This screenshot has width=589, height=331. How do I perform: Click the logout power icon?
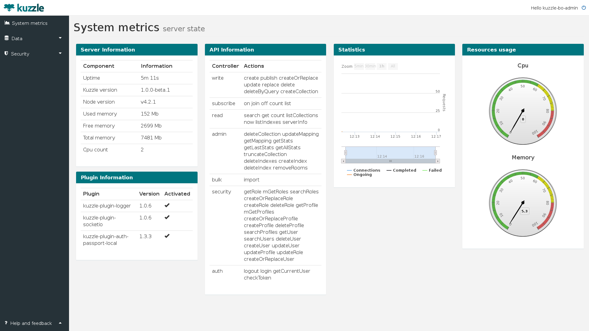584,8
